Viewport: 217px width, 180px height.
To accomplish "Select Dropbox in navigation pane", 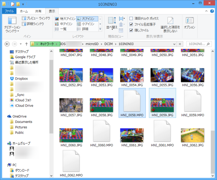I will pyautogui.click(x=19, y=79).
